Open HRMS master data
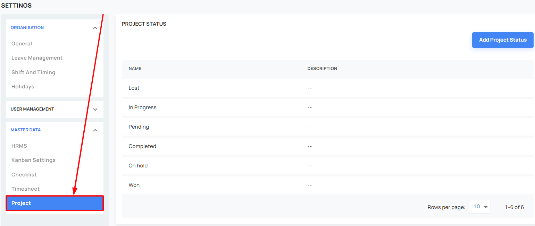Viewport: 535px width, 226px height. click(x=19, y=146)
